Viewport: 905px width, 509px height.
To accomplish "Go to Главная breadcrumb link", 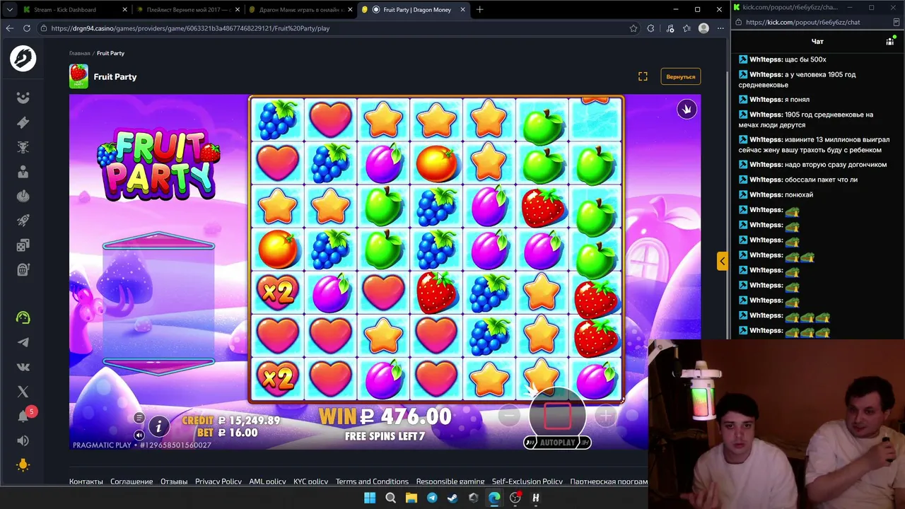I will tap(80, 53).
